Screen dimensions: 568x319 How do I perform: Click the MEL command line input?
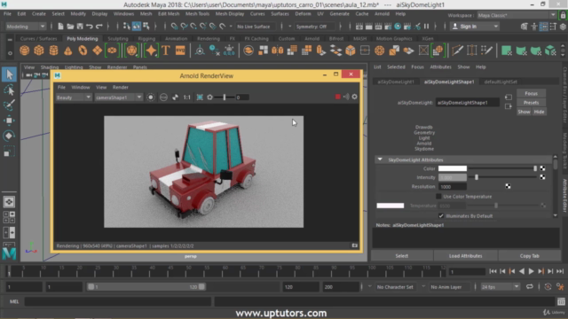point(118,301)
